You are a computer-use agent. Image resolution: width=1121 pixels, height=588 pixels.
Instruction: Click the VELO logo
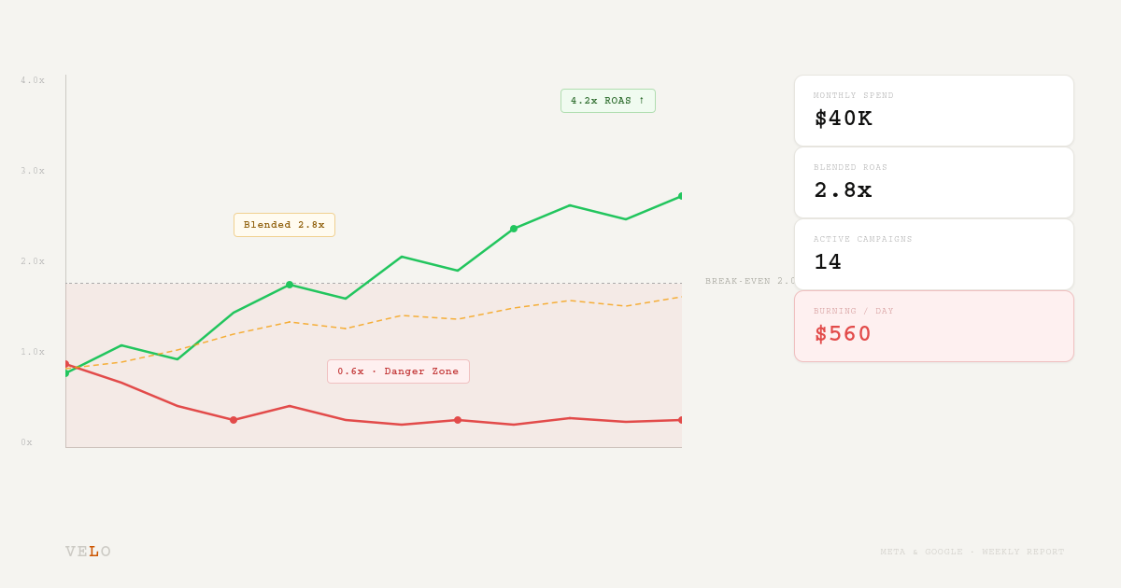coord(88,552)
